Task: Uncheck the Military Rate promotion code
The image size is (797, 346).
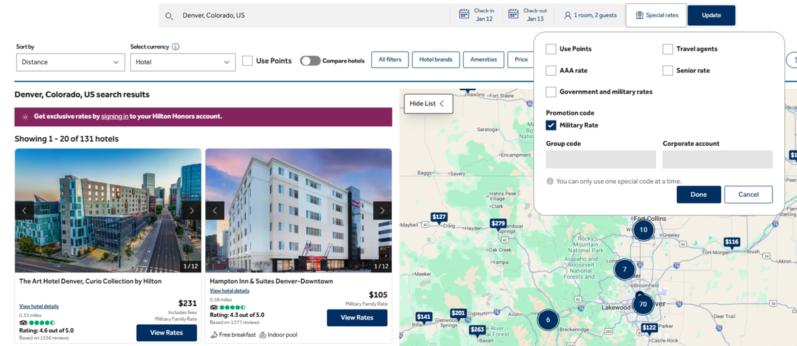Action: click(x=551, y=125)
